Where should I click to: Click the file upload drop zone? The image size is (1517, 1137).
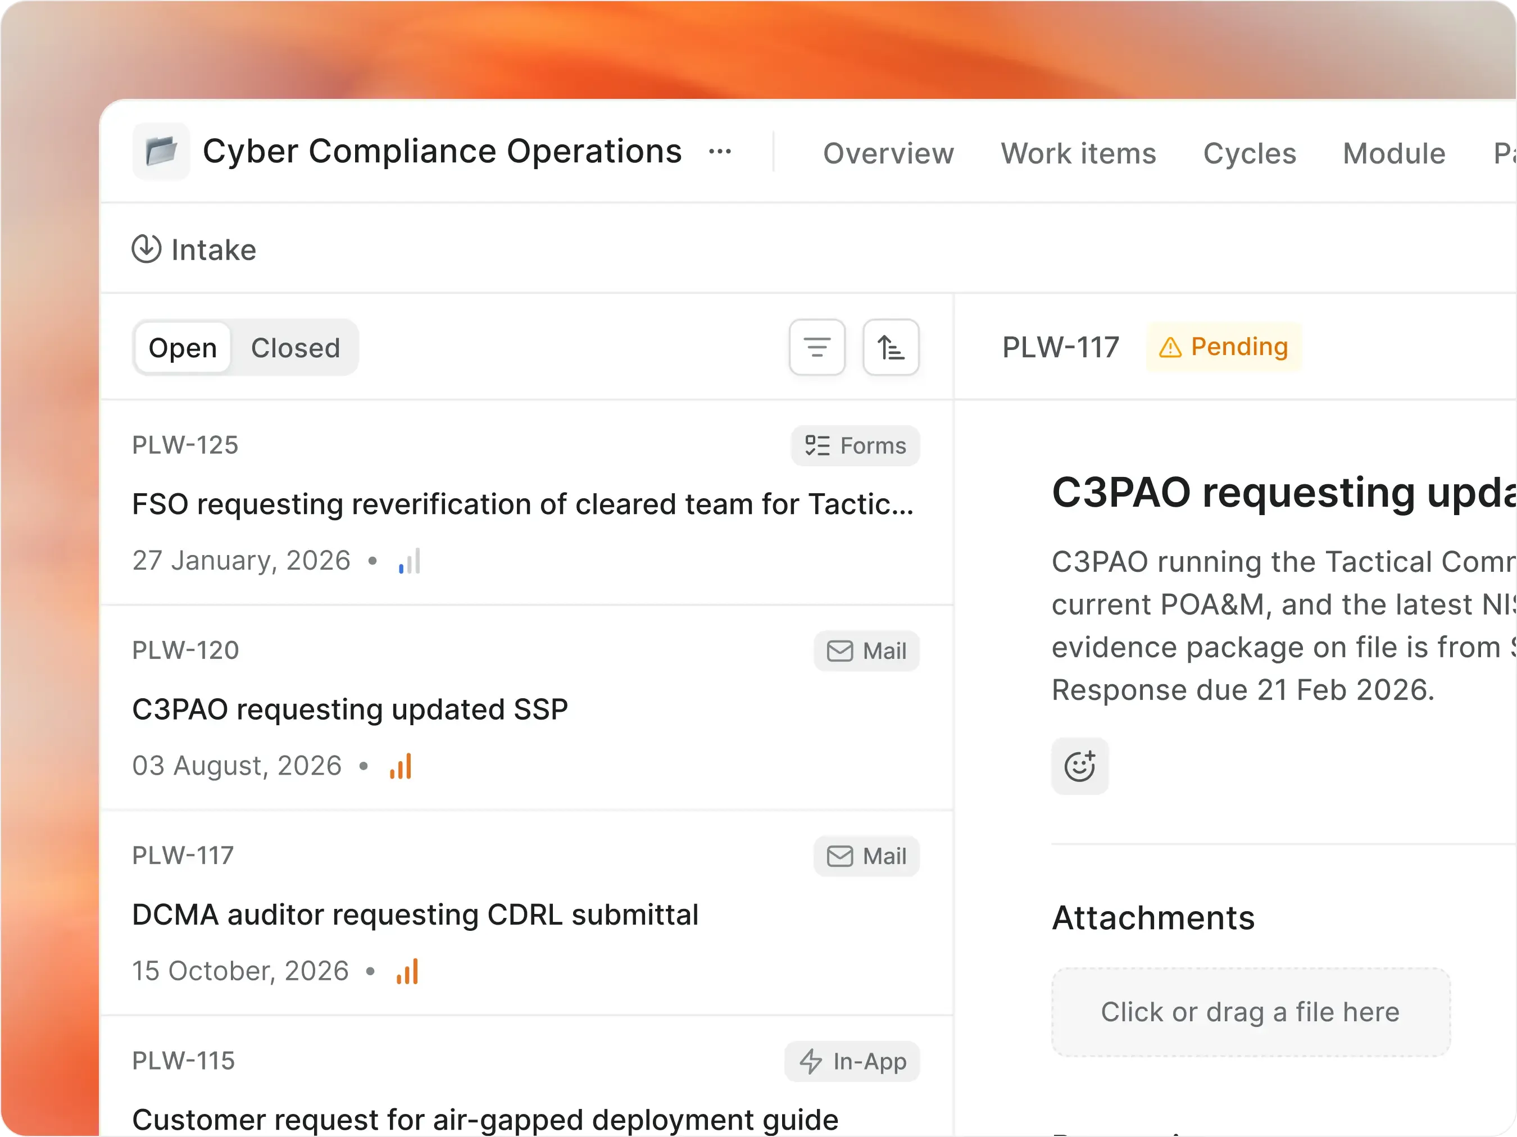click(1250, 1012)
